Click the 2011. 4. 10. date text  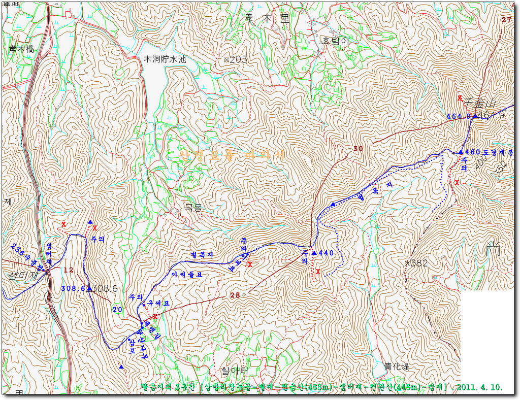480,387
